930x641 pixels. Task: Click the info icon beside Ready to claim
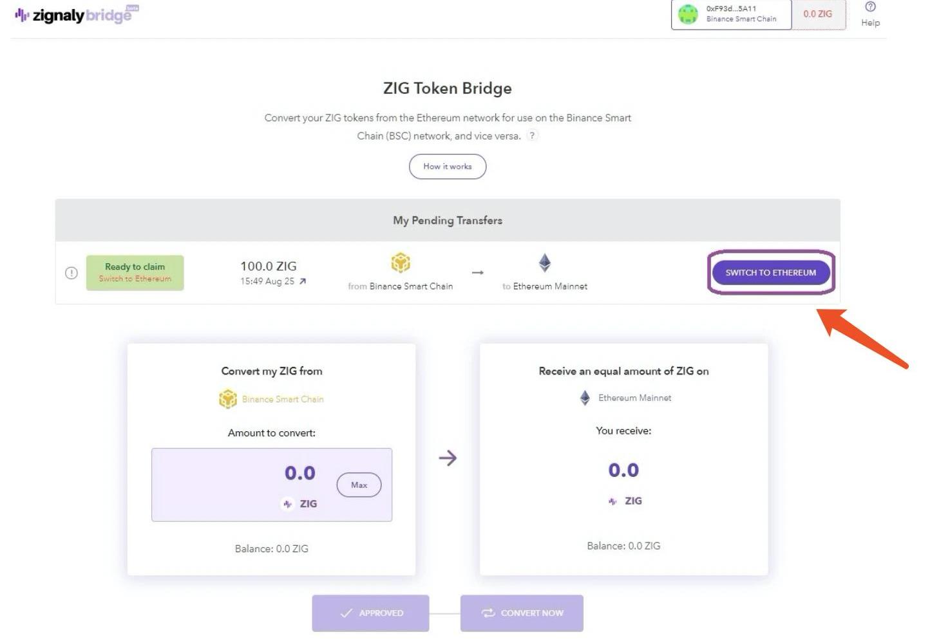(x=71, y=273)
